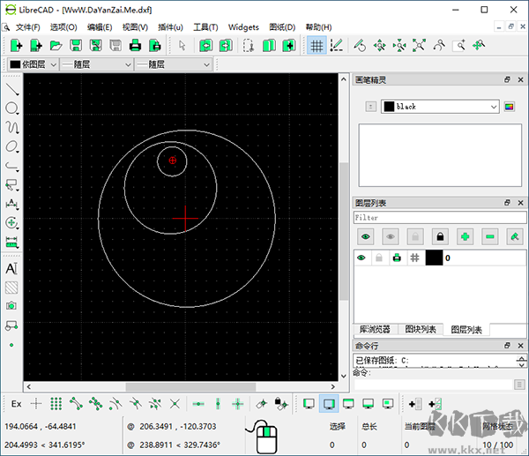Viewport: 529px width, 456px height.
Task: Toggle Snap Intersection icon
Action: [175, 403]
